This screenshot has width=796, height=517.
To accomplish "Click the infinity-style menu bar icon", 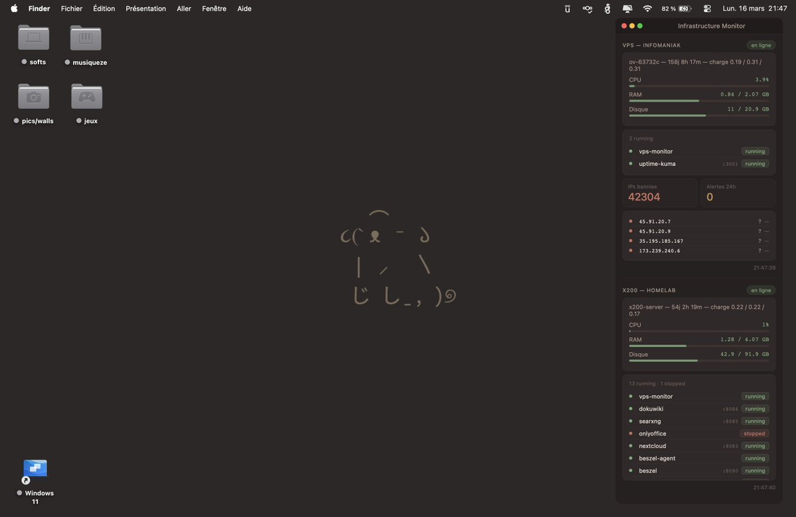I will (x=588, y=9).
